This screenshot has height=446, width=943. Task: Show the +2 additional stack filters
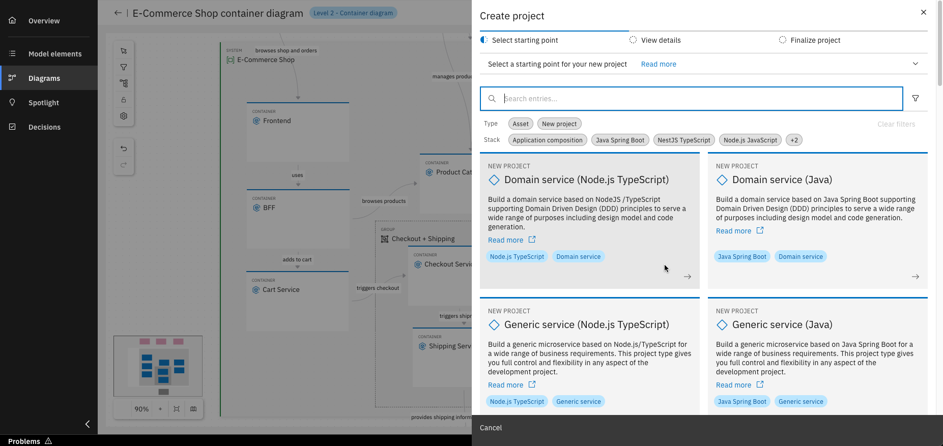pyautogui.click(x=794, y=140)
